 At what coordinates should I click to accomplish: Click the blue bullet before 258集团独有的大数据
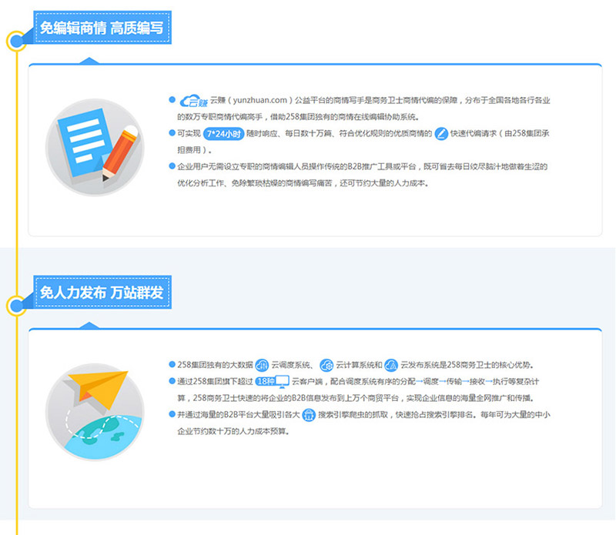(x=172, y=364)
